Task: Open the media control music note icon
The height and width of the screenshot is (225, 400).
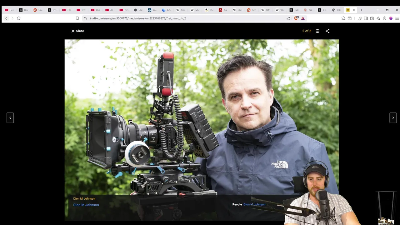Action: tap(360, 18)
